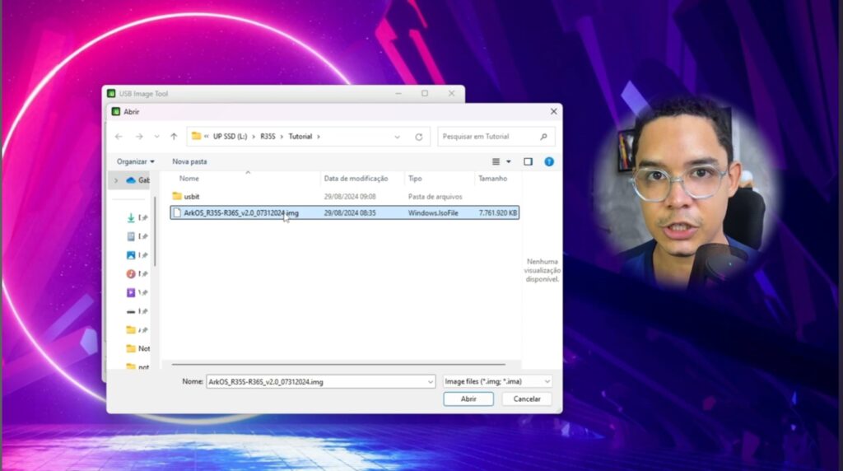
Task: Open the 'Not' folder in sidebar
Action: pos(137,348)
